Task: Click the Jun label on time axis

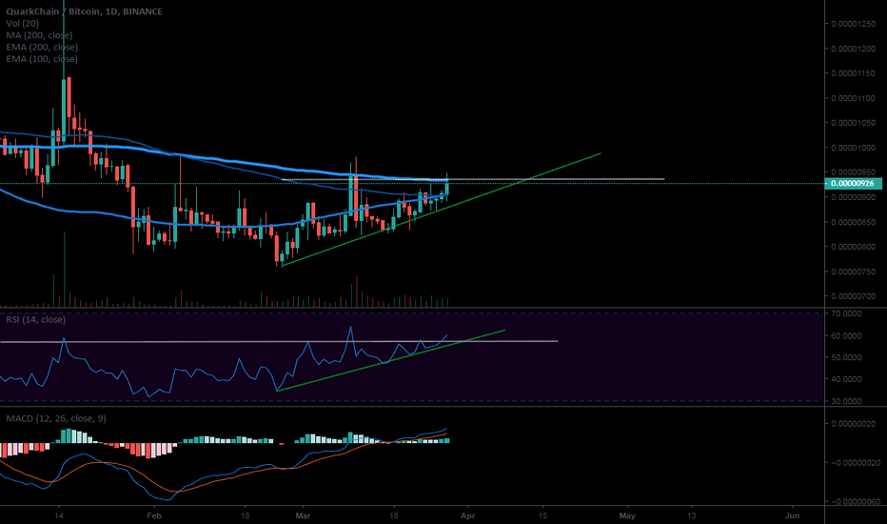Action: coord(793,516)
